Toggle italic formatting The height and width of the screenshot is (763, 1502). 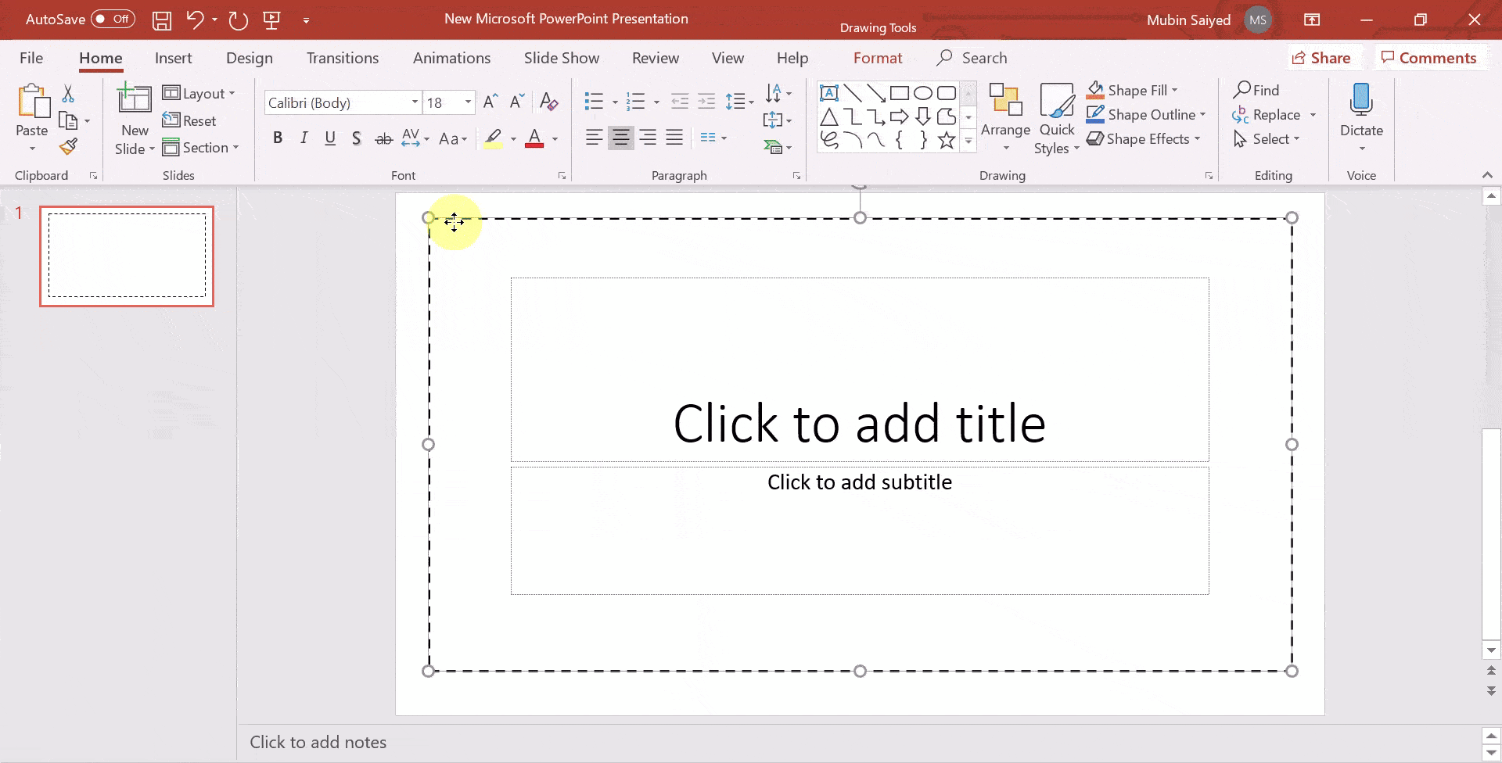click(x=304, y=138)
